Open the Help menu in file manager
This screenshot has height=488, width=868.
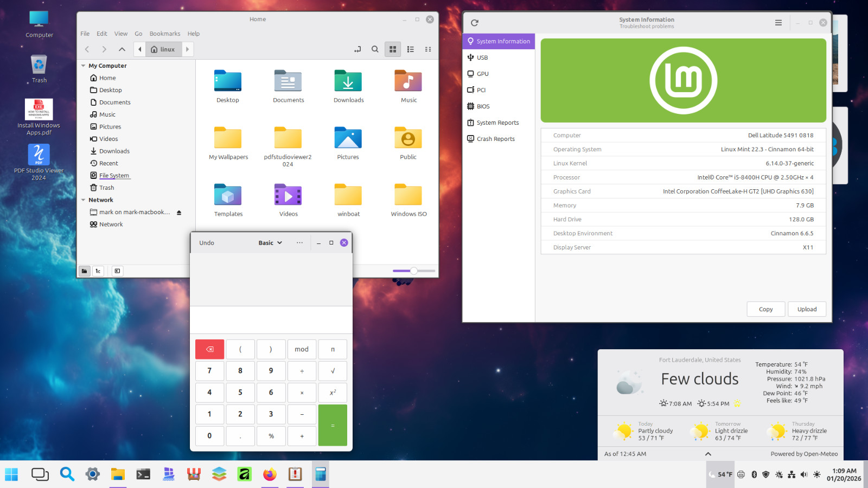tap(194, 34)
